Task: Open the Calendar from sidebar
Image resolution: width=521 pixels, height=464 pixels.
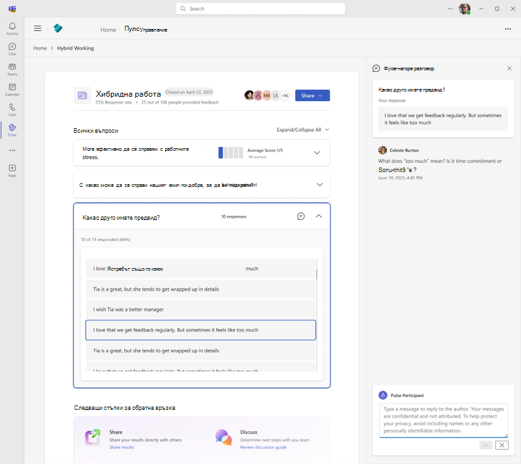Action: coord(12,89)
